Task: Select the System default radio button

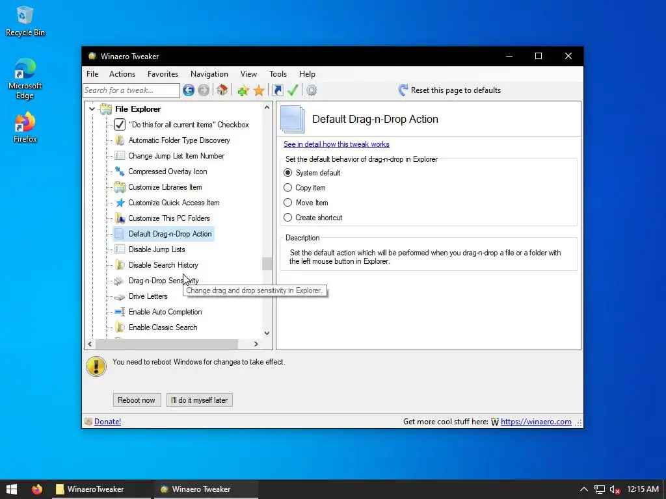Action: pos(288,173)
